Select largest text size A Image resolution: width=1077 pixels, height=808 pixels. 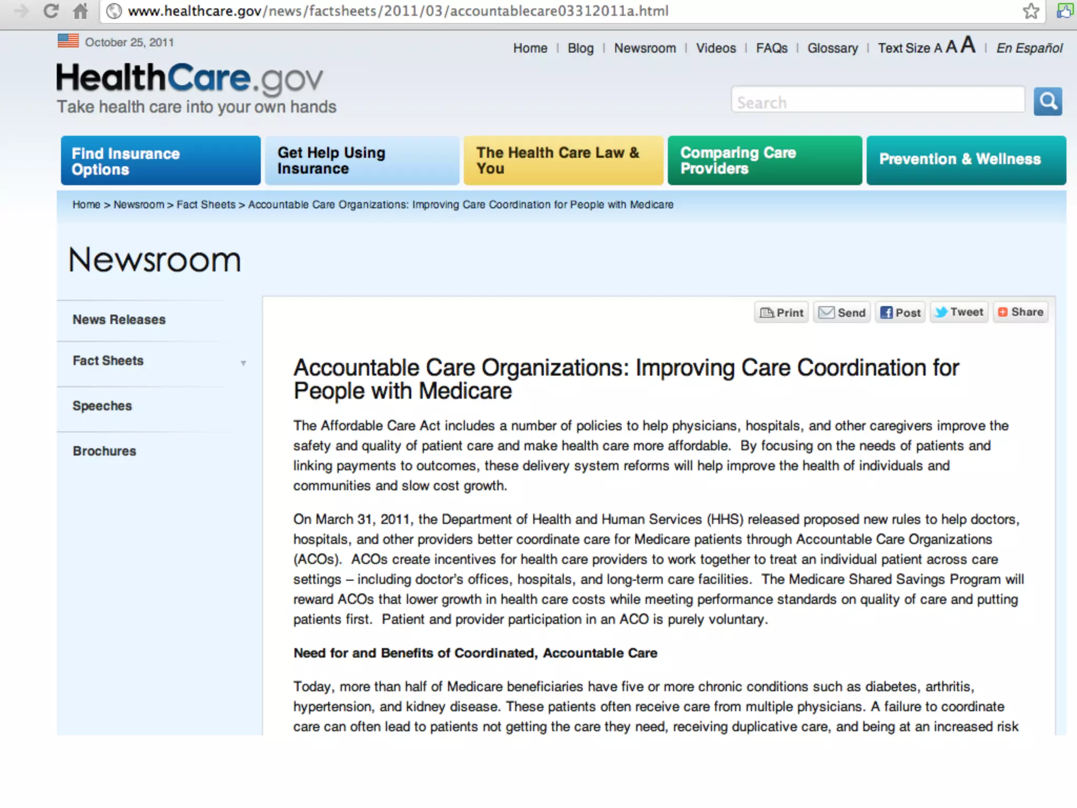(968, 45)
